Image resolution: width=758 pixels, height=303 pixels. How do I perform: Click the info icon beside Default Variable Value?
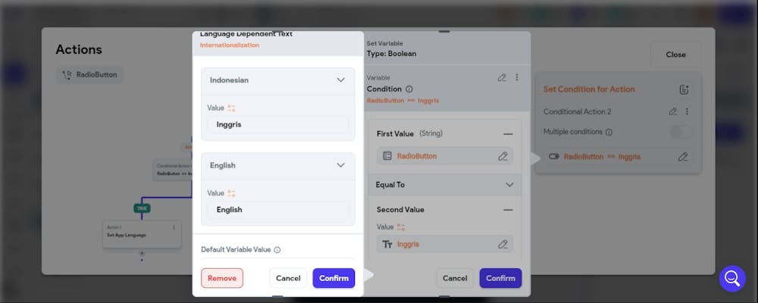tap(277, 250)
